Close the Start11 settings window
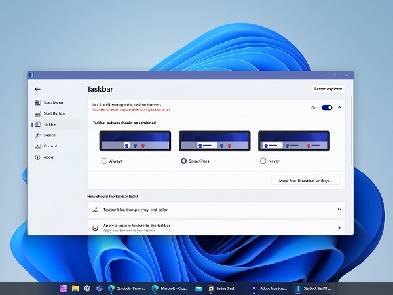 (347, 75)
